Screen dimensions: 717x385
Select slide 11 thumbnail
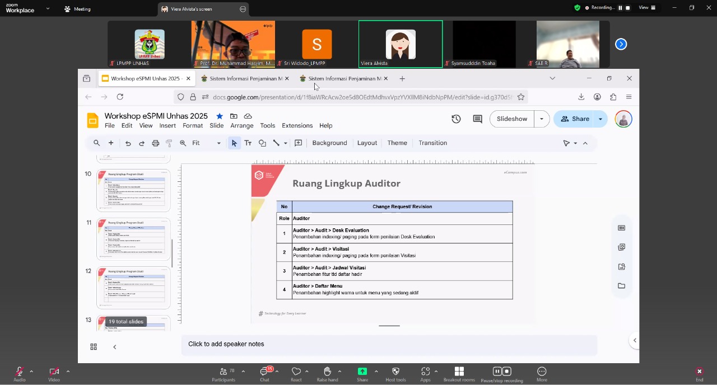(134, 239)
